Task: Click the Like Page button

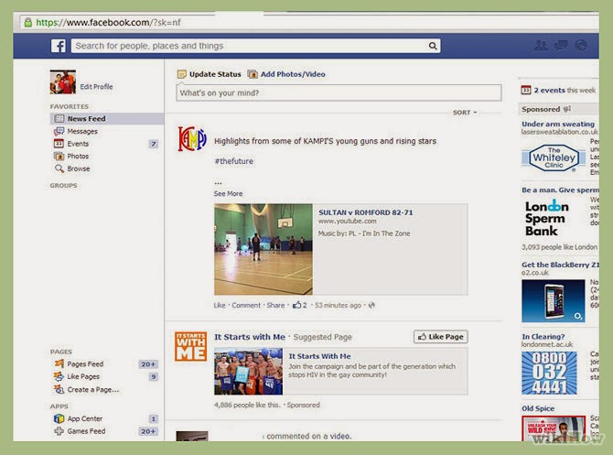Action: pos(441,337)
